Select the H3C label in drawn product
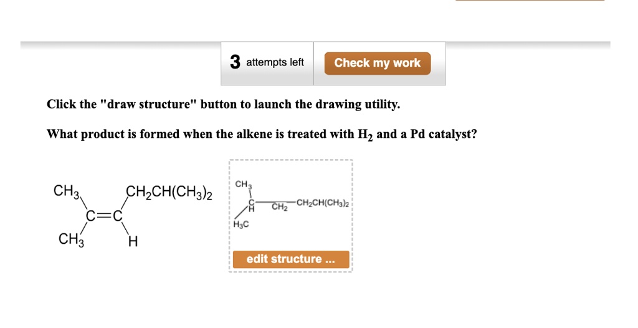 [x=241, y=224]
